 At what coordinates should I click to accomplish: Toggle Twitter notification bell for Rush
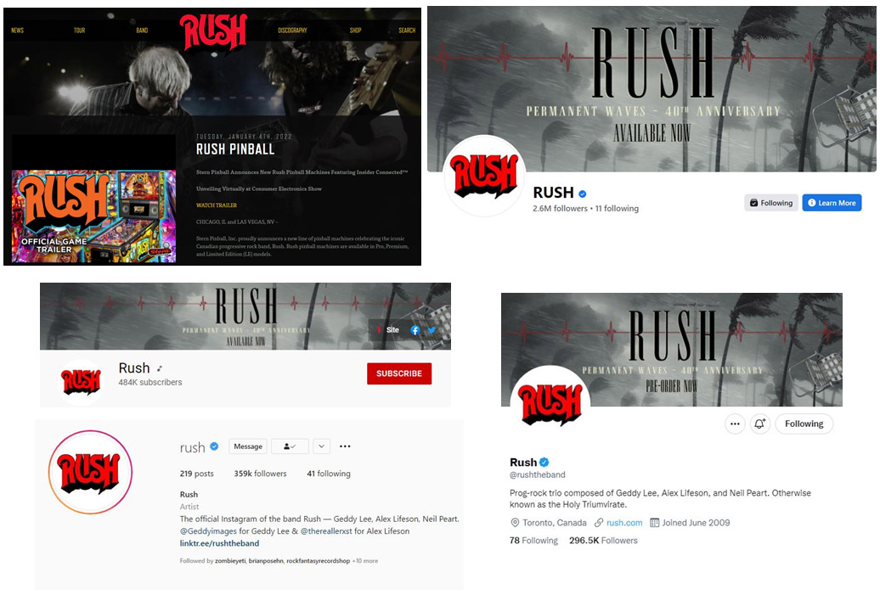tap(760, 424)
